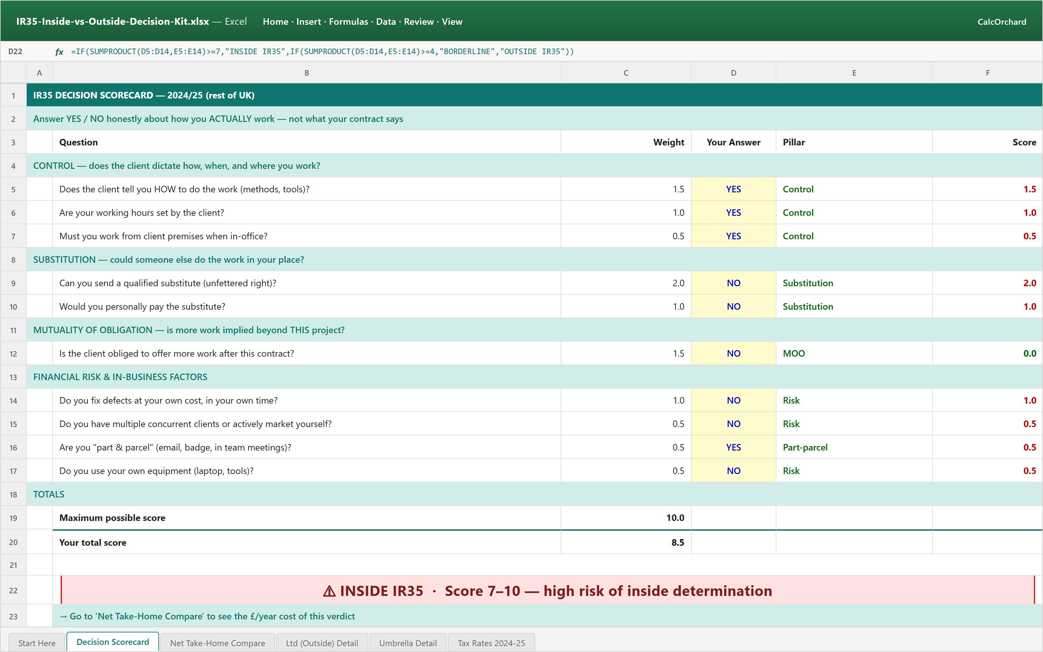Select row 1 header
This screenshot has width=1043, height=652.
tap(13, 95)
